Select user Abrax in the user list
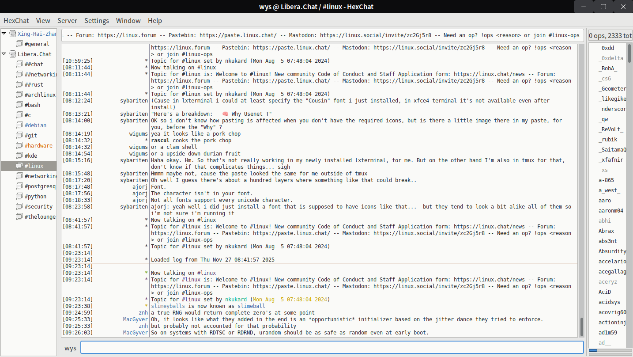The width and height of the screenshot is (633, 357). (606, 231)
